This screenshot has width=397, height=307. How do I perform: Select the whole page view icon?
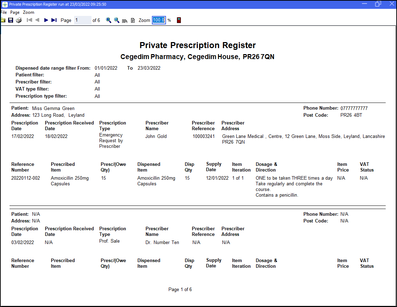(x=133, y=21)
